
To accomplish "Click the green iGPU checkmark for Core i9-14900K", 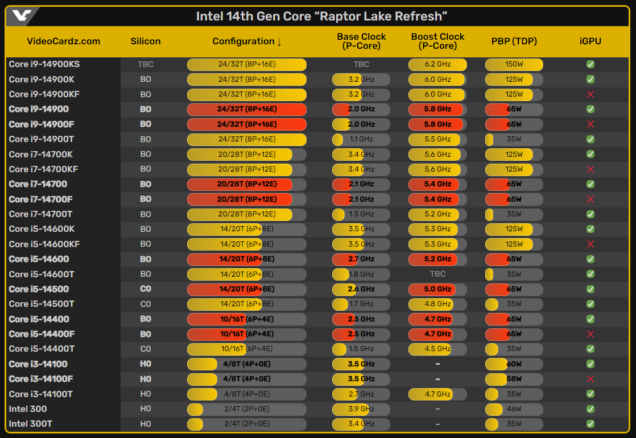I will click(x=590, y=79).
